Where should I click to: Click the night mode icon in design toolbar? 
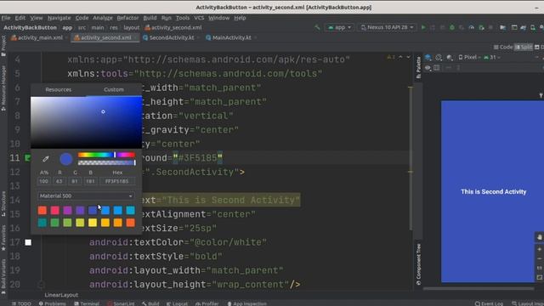click(x=450, y=57)
